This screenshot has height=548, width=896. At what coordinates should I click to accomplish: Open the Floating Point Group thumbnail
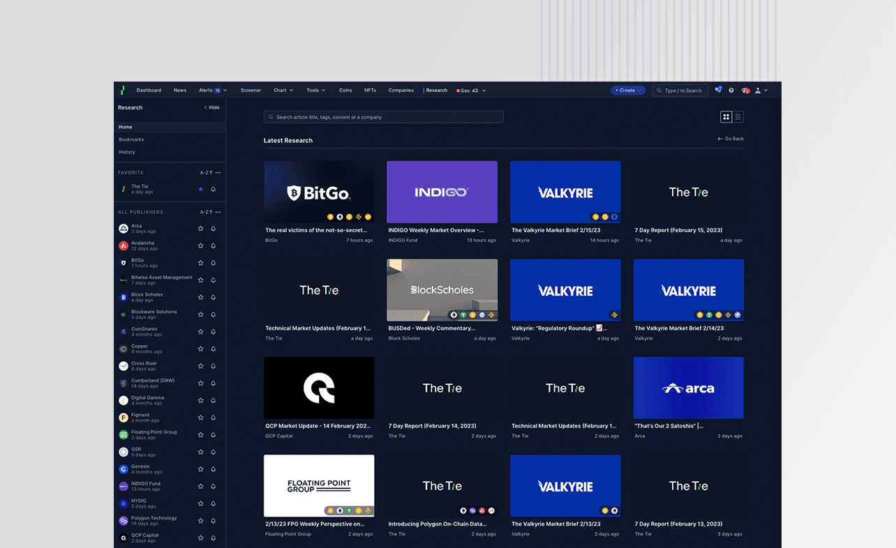point(319,486)
